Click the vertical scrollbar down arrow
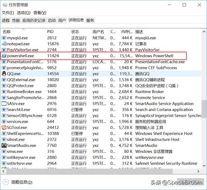Screen dimensions: 207x190 [x=204, y=165]
